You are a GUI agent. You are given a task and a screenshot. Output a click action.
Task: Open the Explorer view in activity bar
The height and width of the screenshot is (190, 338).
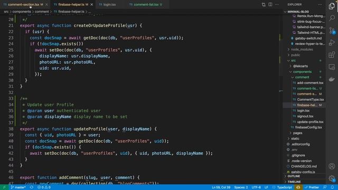tap(332, 6)
